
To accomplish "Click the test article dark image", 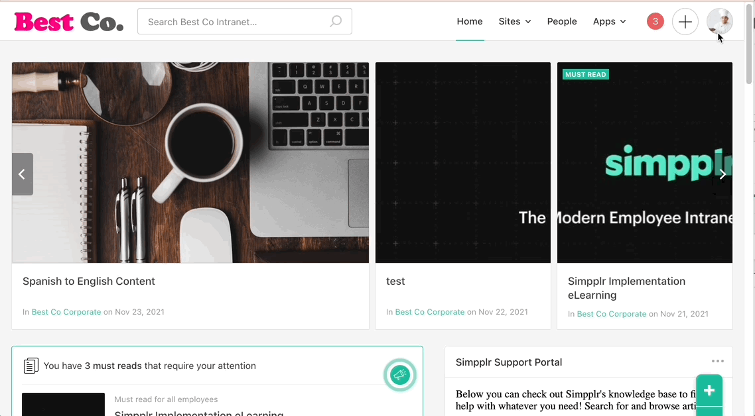I will click(462, 162).
